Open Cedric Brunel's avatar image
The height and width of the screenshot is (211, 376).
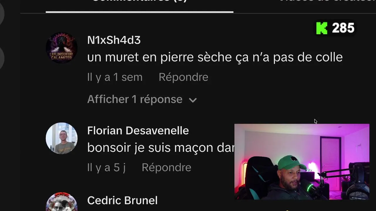[62, 202]
